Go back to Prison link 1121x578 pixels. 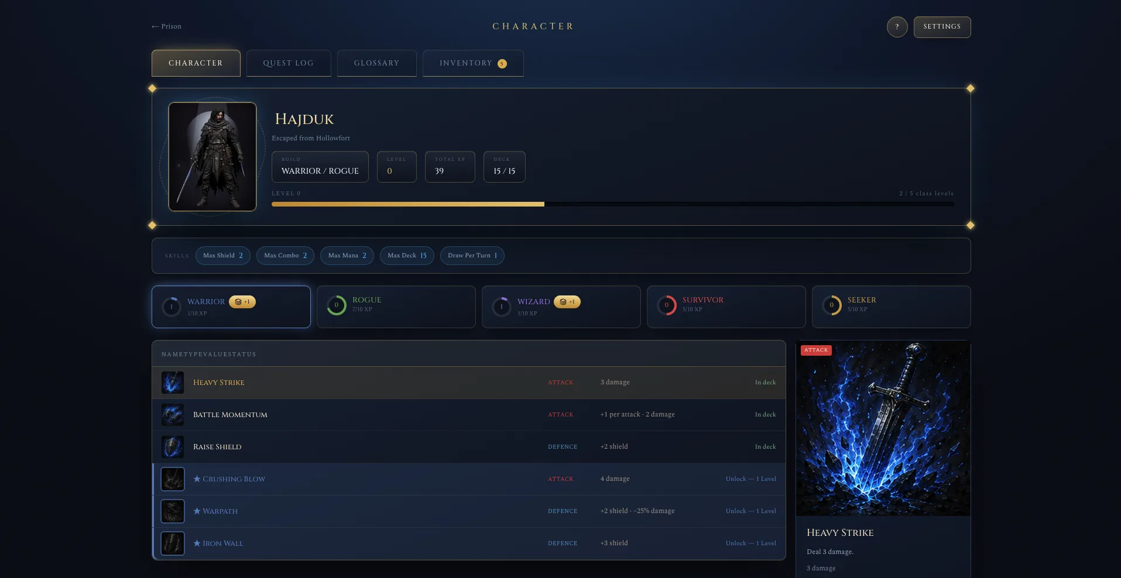coord(167,26)
